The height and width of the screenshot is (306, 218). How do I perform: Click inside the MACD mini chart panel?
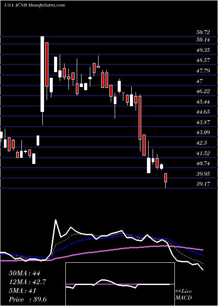point(120,284)
